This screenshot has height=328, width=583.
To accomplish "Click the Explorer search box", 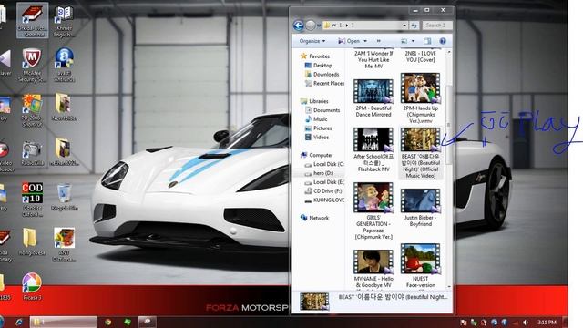I will point(437,26).
